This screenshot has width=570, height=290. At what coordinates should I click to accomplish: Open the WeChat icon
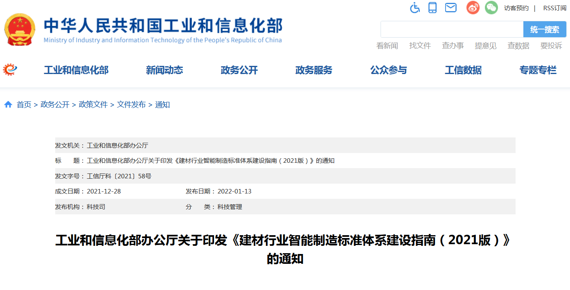pos(491,7)
